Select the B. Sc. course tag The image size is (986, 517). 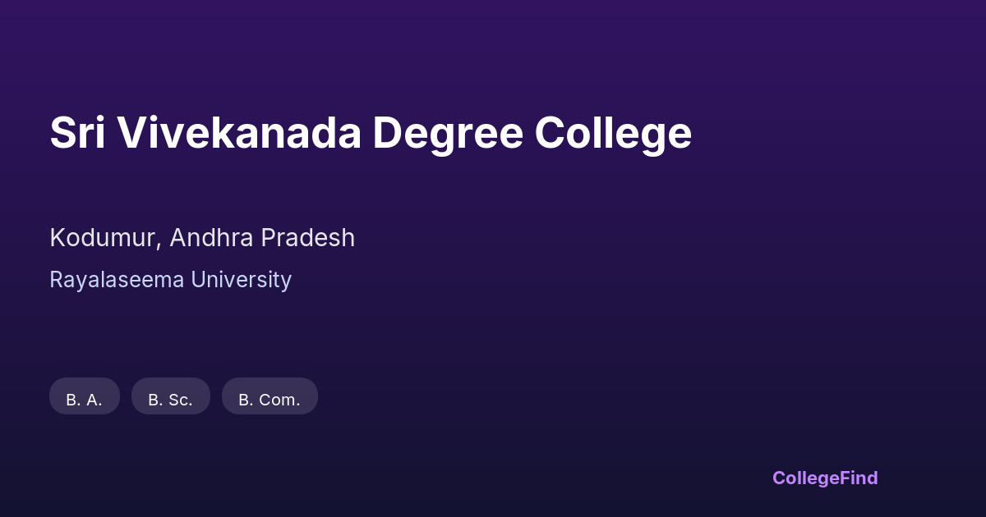170,397
